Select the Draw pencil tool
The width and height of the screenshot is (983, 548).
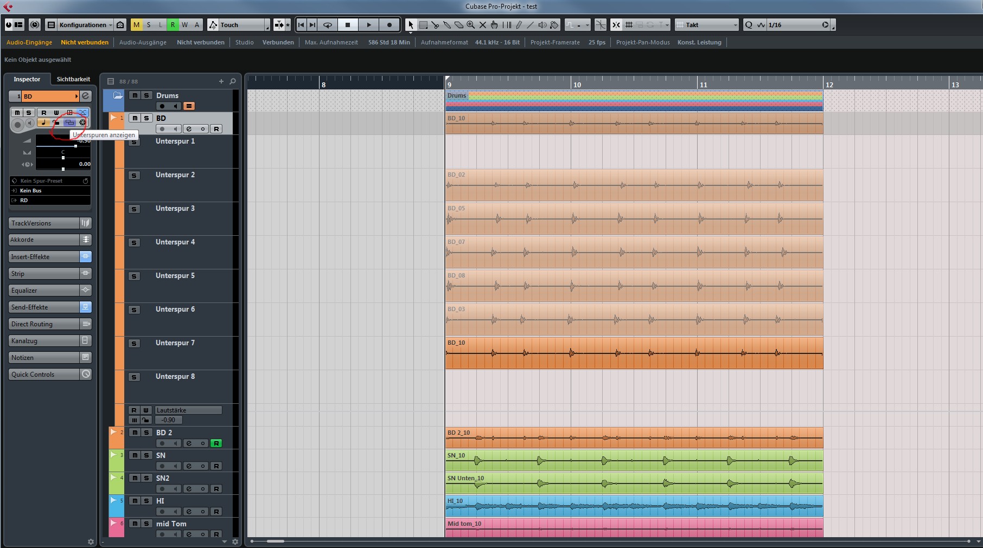pos(519,25)
